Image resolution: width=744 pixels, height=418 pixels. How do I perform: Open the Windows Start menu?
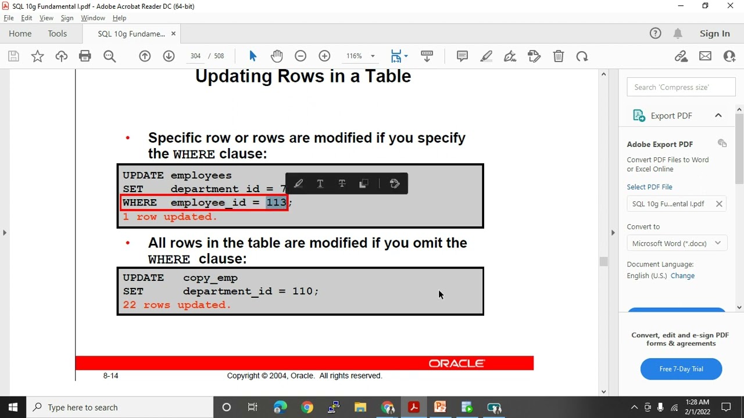coord(13,408)
